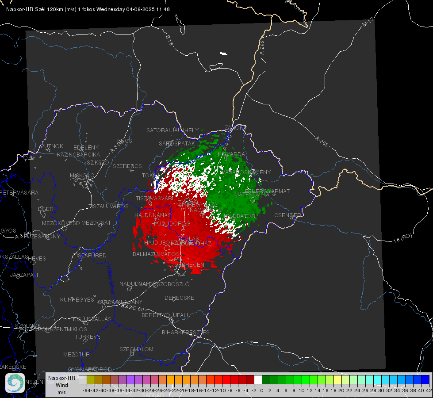Click the TISZAÚJVÁROS city label
The width and height of the screenshot is (433, 398).
point(108,207)
